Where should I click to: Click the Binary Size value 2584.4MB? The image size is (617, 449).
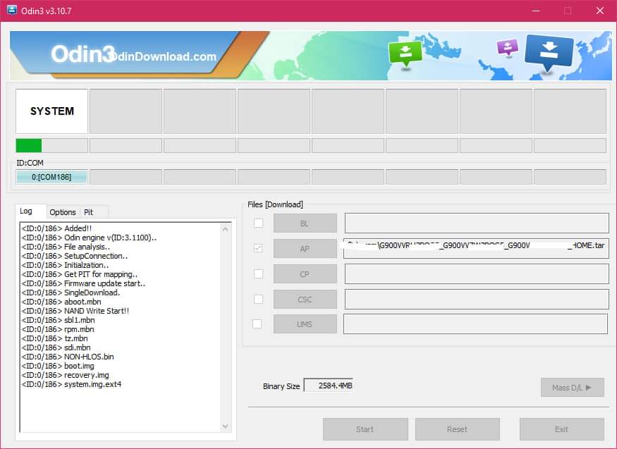[328, 386]
